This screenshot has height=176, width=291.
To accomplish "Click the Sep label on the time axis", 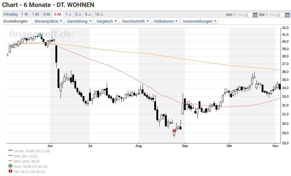I will click(x=185, y=146).
